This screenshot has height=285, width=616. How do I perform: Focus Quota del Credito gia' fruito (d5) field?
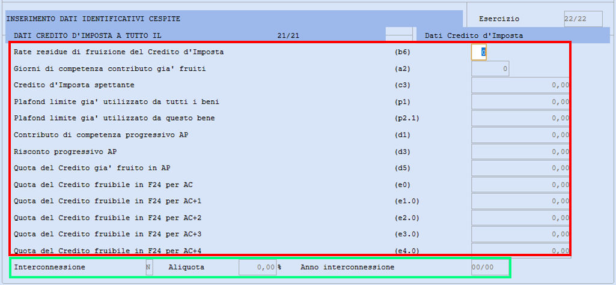click(520, 168)
